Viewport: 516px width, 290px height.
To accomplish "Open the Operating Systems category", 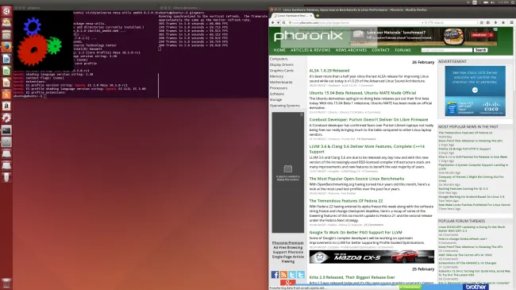I will click(285, 106).
